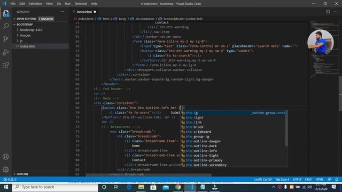The image size is (342, 192).
Task: Open Microsoft Edge from taskbar
Action: point(129,187)
